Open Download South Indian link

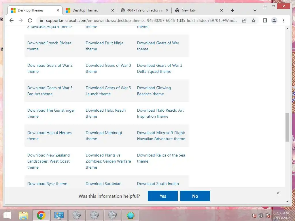coord(158,184)
